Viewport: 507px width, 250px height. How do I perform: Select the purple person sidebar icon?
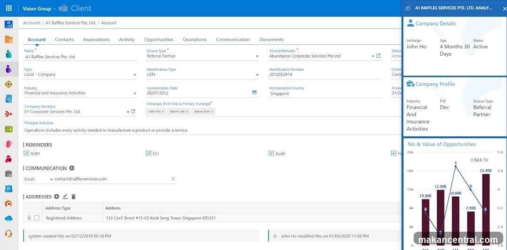click(x=9, y=69)
